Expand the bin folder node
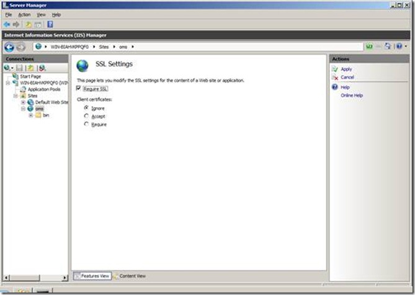The width and height of the screenshot is (415, 295). (30, 115)
